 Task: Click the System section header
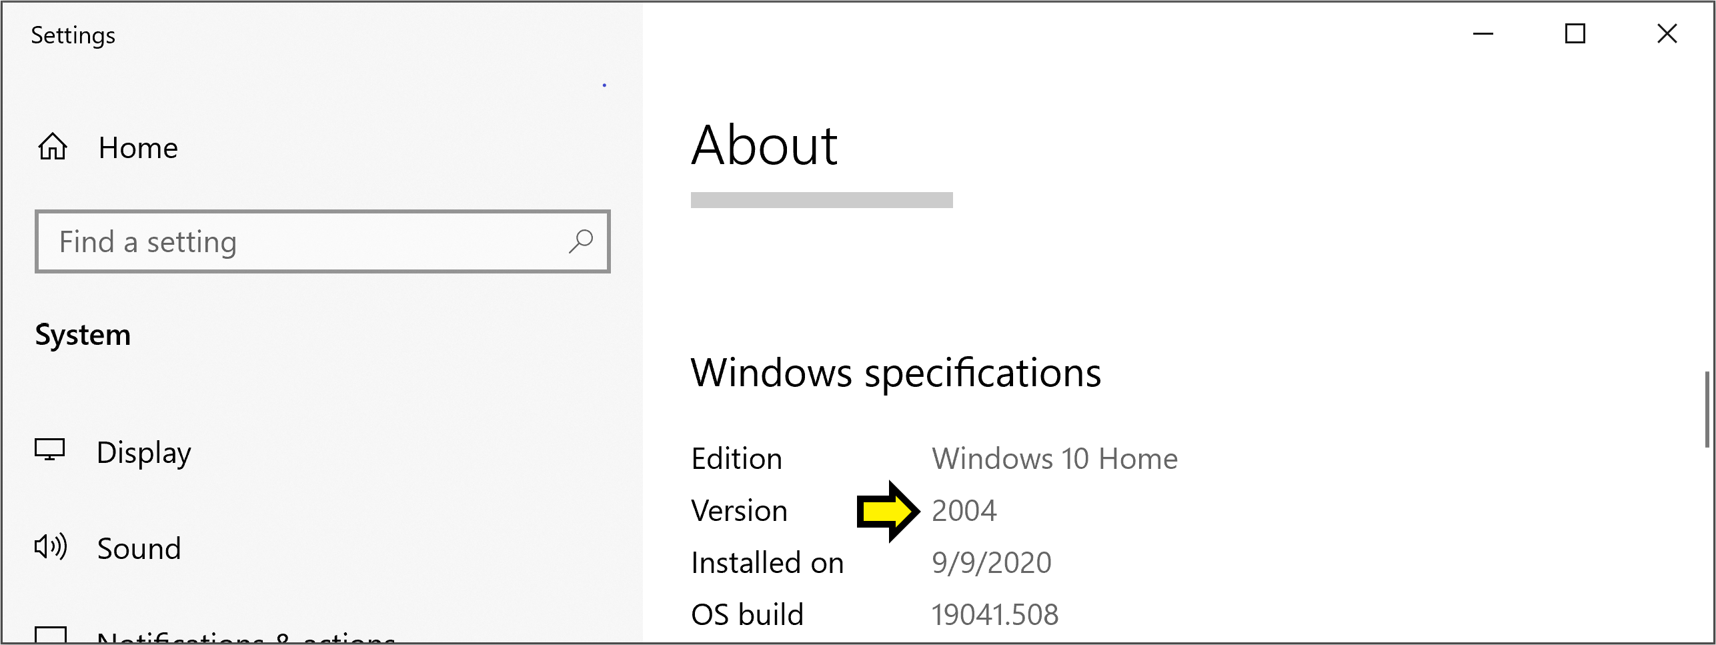[x=83, y=336]
